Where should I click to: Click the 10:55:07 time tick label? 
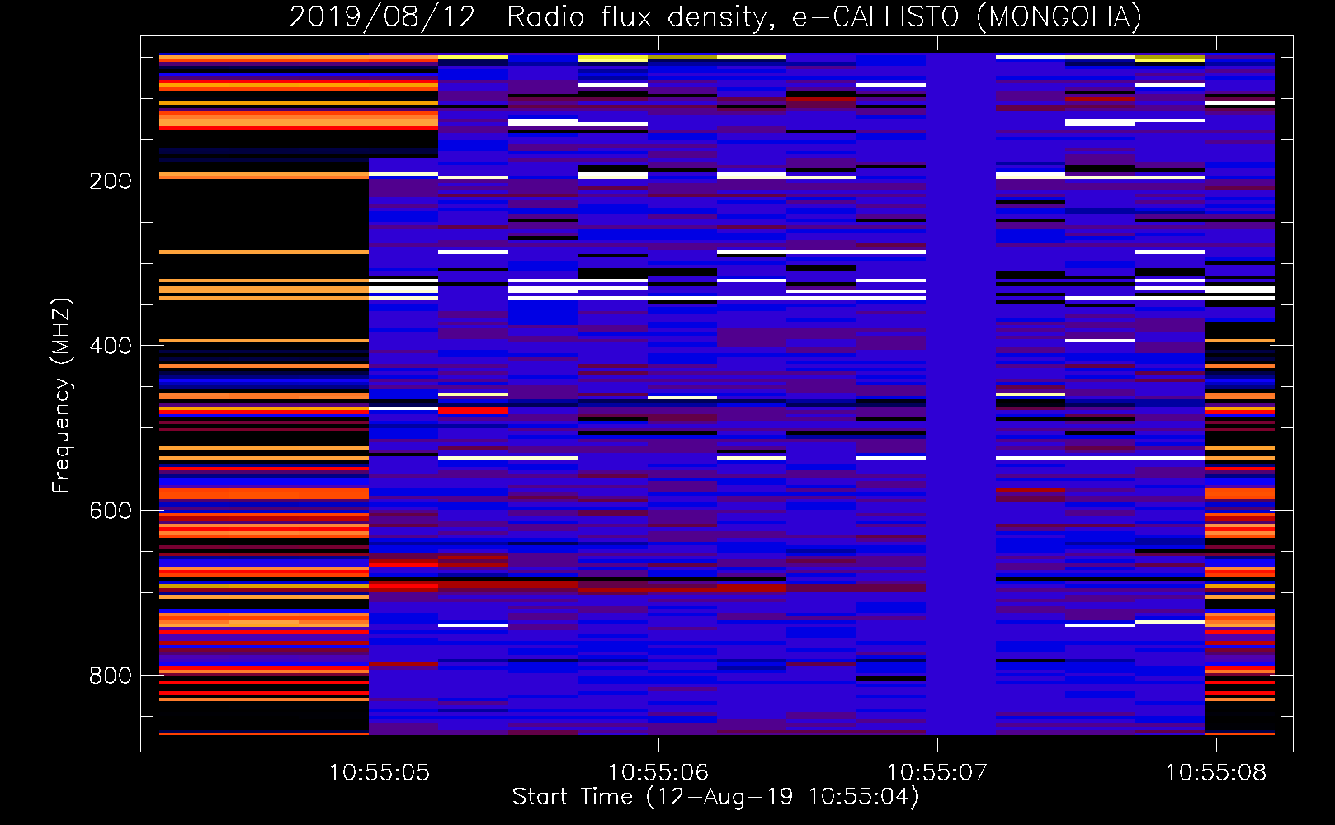(937, 773)
